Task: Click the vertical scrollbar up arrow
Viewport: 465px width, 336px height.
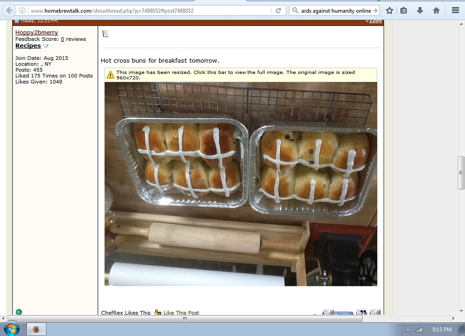Action: pyautogui.click(x=461, y=24)
